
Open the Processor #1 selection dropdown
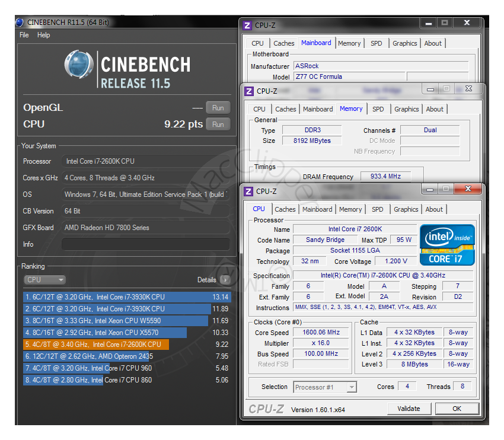click(x=325, y=387)
